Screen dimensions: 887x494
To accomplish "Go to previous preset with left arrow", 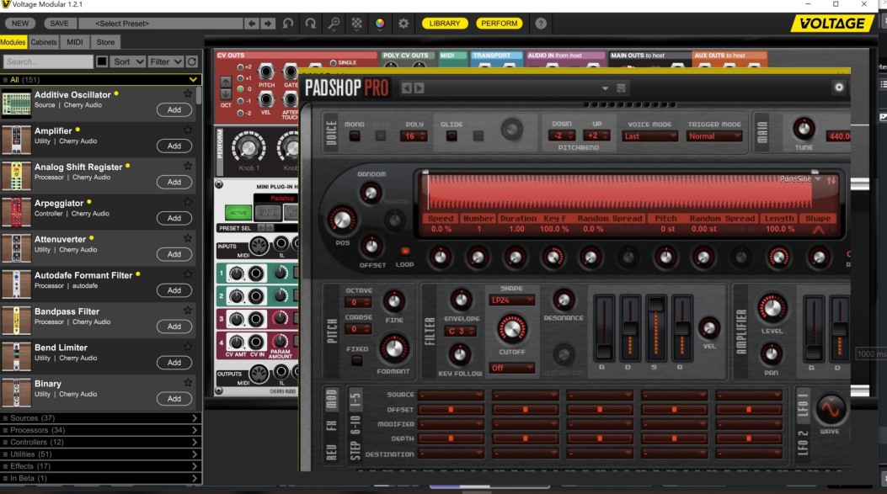I will click(252, 24).
